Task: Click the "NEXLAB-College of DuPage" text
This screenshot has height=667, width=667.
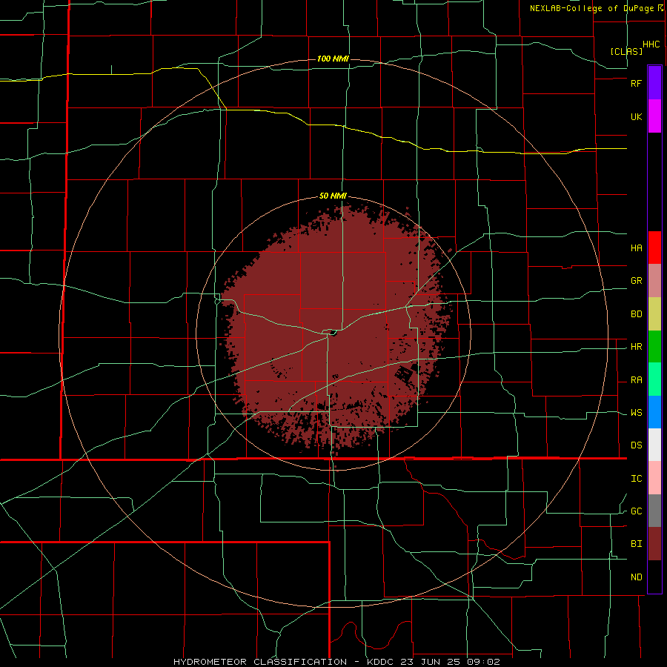Action: 592,8
